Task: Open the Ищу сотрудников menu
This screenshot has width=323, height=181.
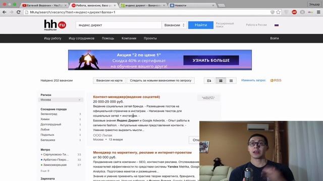Action: tap(82, 38)
